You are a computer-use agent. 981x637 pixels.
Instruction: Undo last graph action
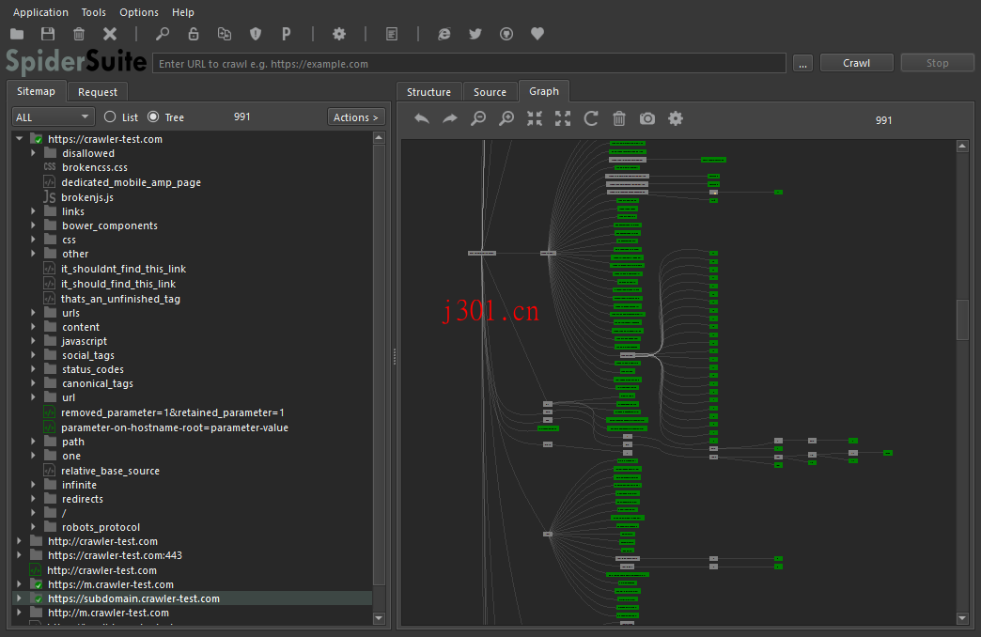tap(421, 118)
